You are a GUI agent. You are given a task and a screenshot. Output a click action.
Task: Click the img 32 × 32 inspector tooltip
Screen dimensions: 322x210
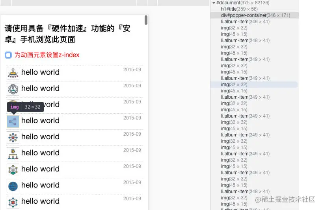coord(25,107)
